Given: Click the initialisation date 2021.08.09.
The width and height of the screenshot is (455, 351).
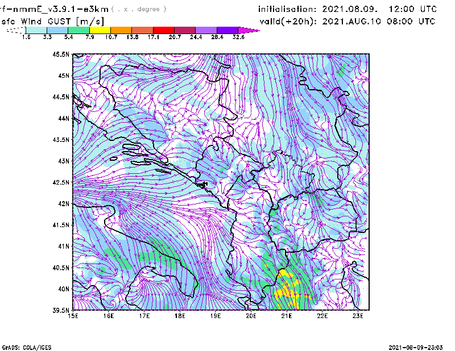Looking at the screenshot, I should coord(350,9).
